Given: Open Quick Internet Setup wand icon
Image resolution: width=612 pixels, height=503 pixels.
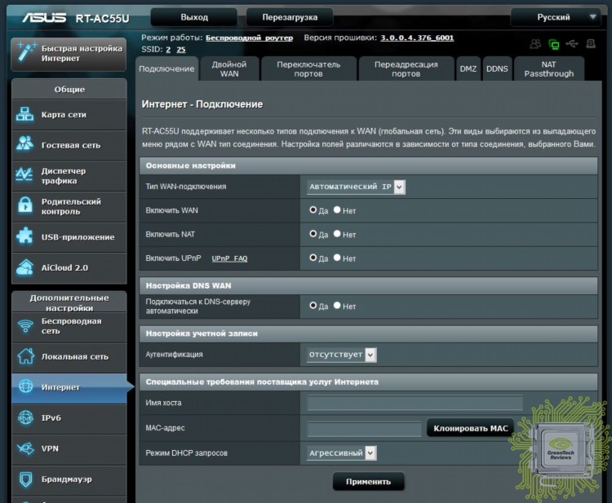Looking at the screenshot, I should (x=26, y=52).
